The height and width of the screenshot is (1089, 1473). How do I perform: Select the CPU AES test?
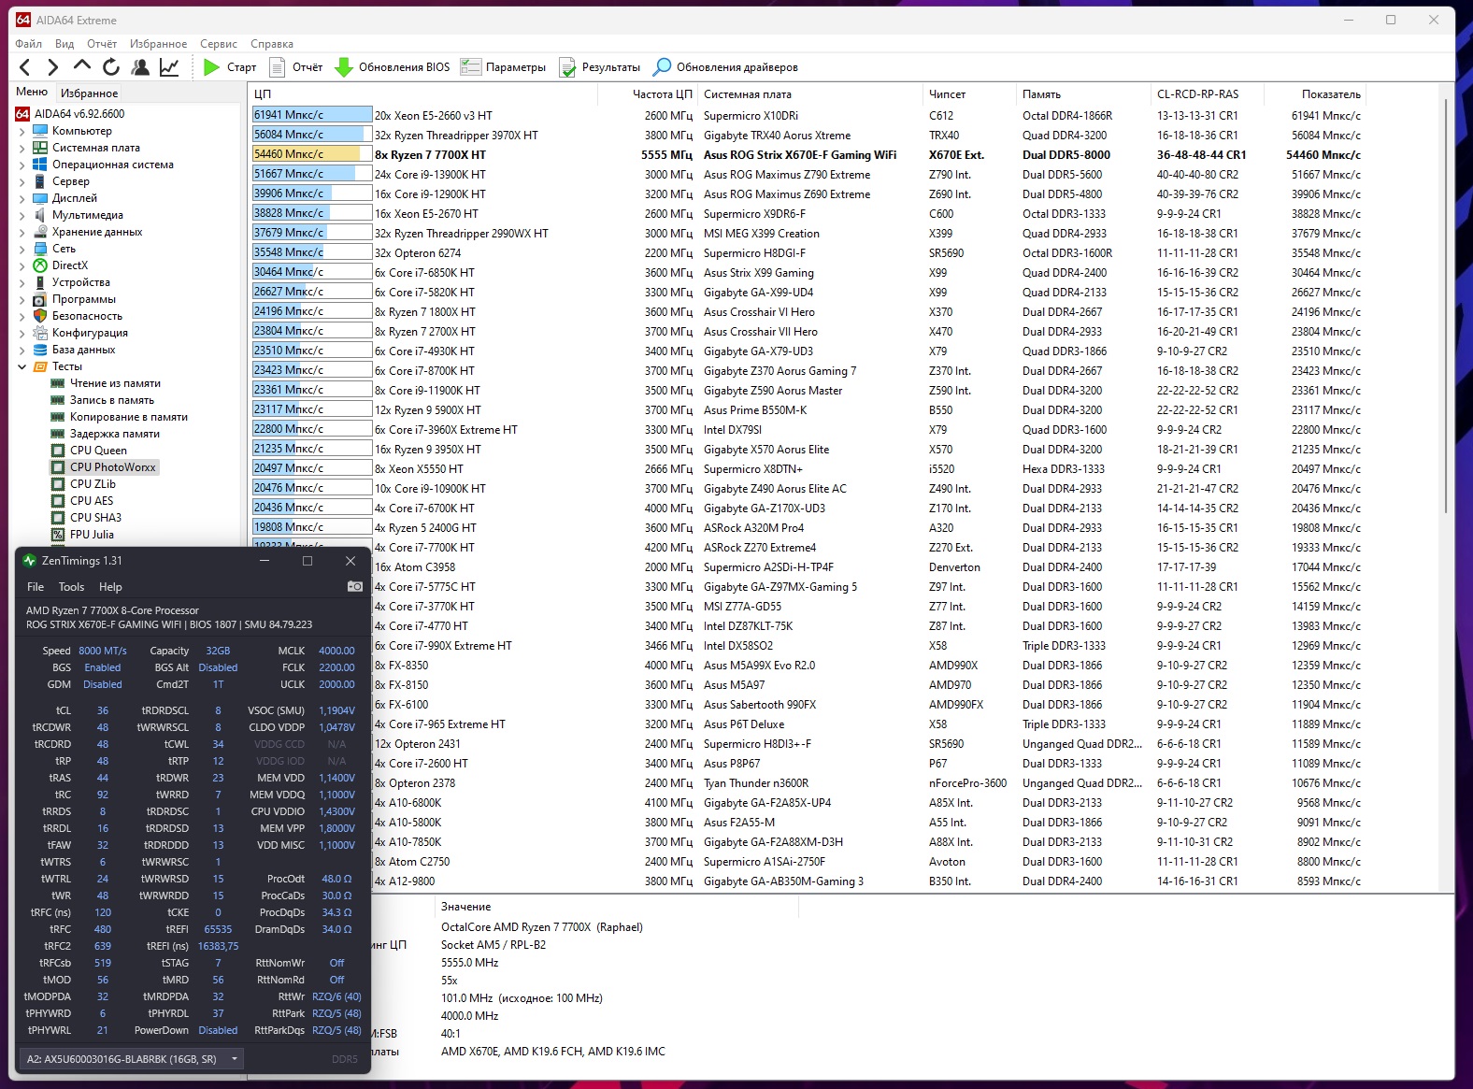click(91, 501)
